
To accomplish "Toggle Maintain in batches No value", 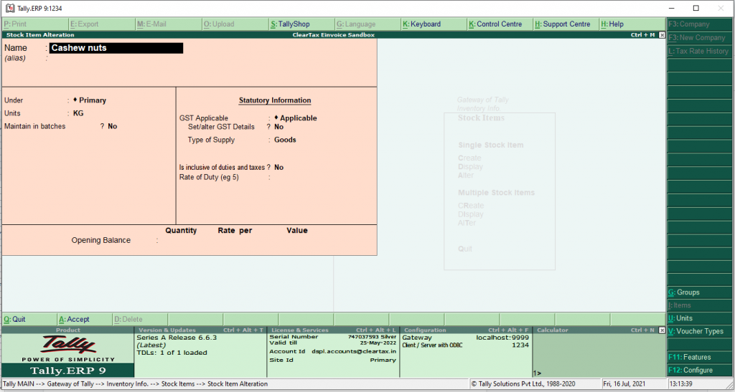I will coord(113,126).
